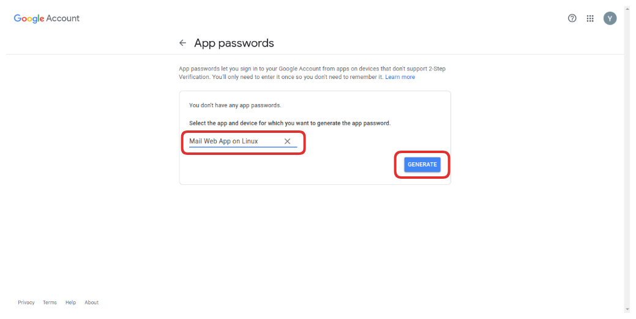Click the "Select the app and device" instruction text

(290, 123)
